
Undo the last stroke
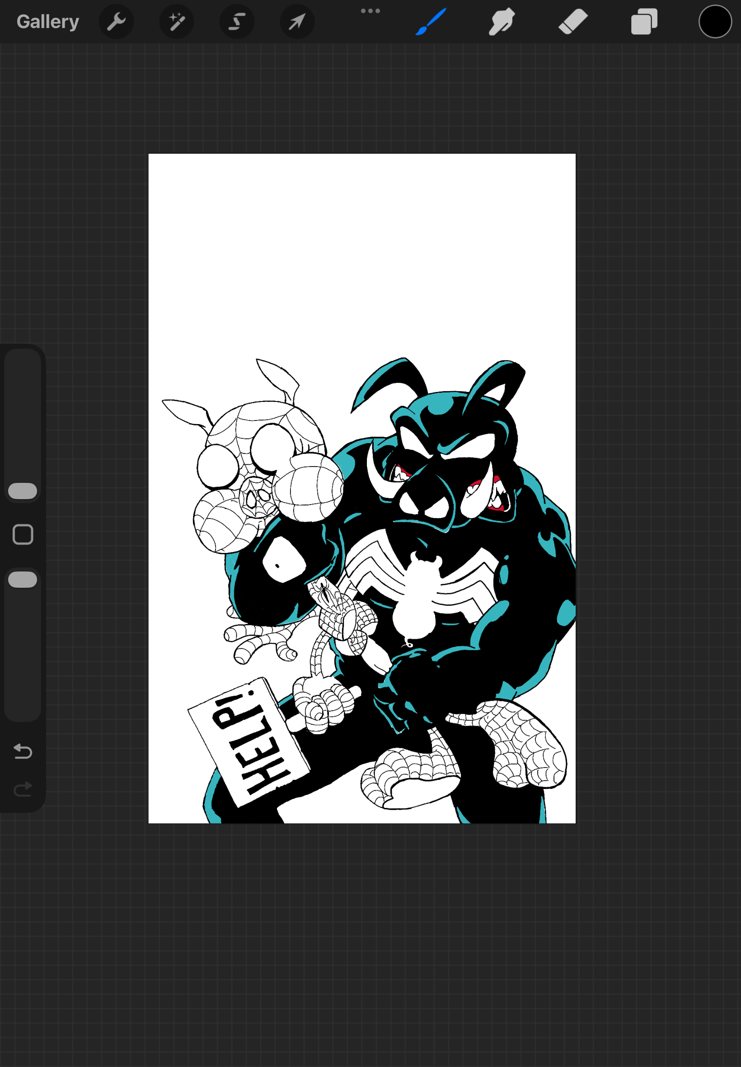click(23, 751)
